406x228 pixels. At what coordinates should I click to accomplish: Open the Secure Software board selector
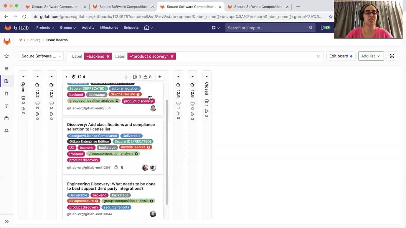click(x=41, y=56)
